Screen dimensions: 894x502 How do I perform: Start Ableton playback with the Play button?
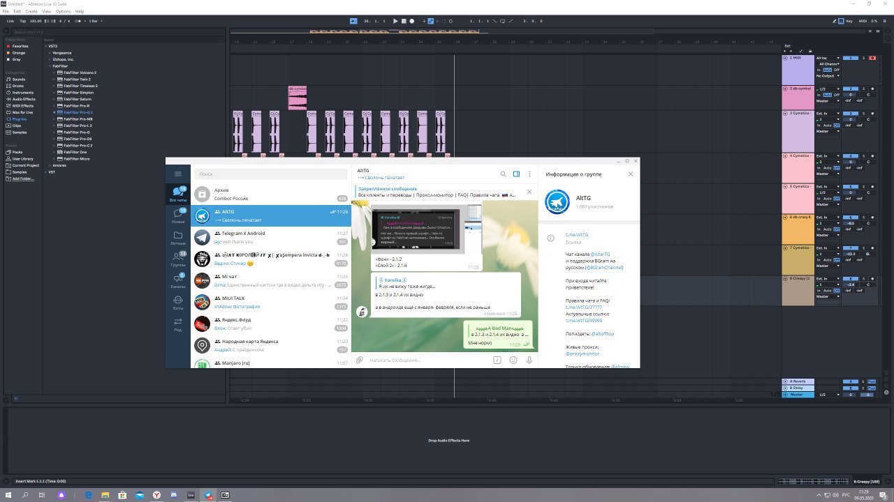click(395, 21)
